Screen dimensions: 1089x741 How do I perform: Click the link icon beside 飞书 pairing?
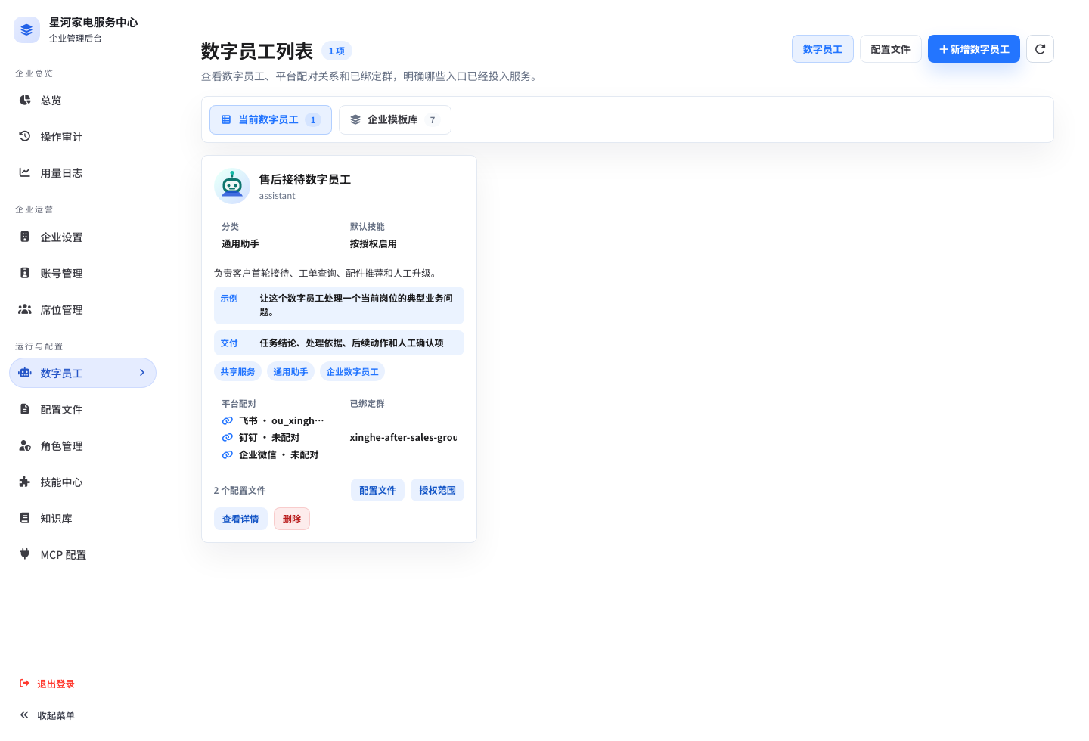227,420
